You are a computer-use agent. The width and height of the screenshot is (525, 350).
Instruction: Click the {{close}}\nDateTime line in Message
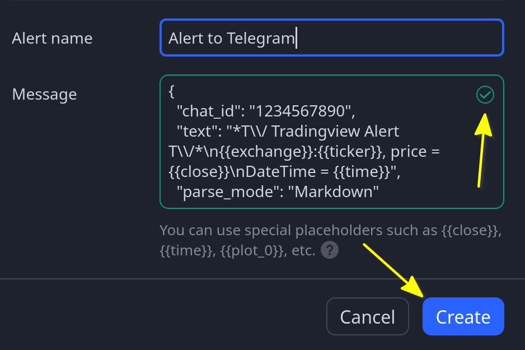284,172
